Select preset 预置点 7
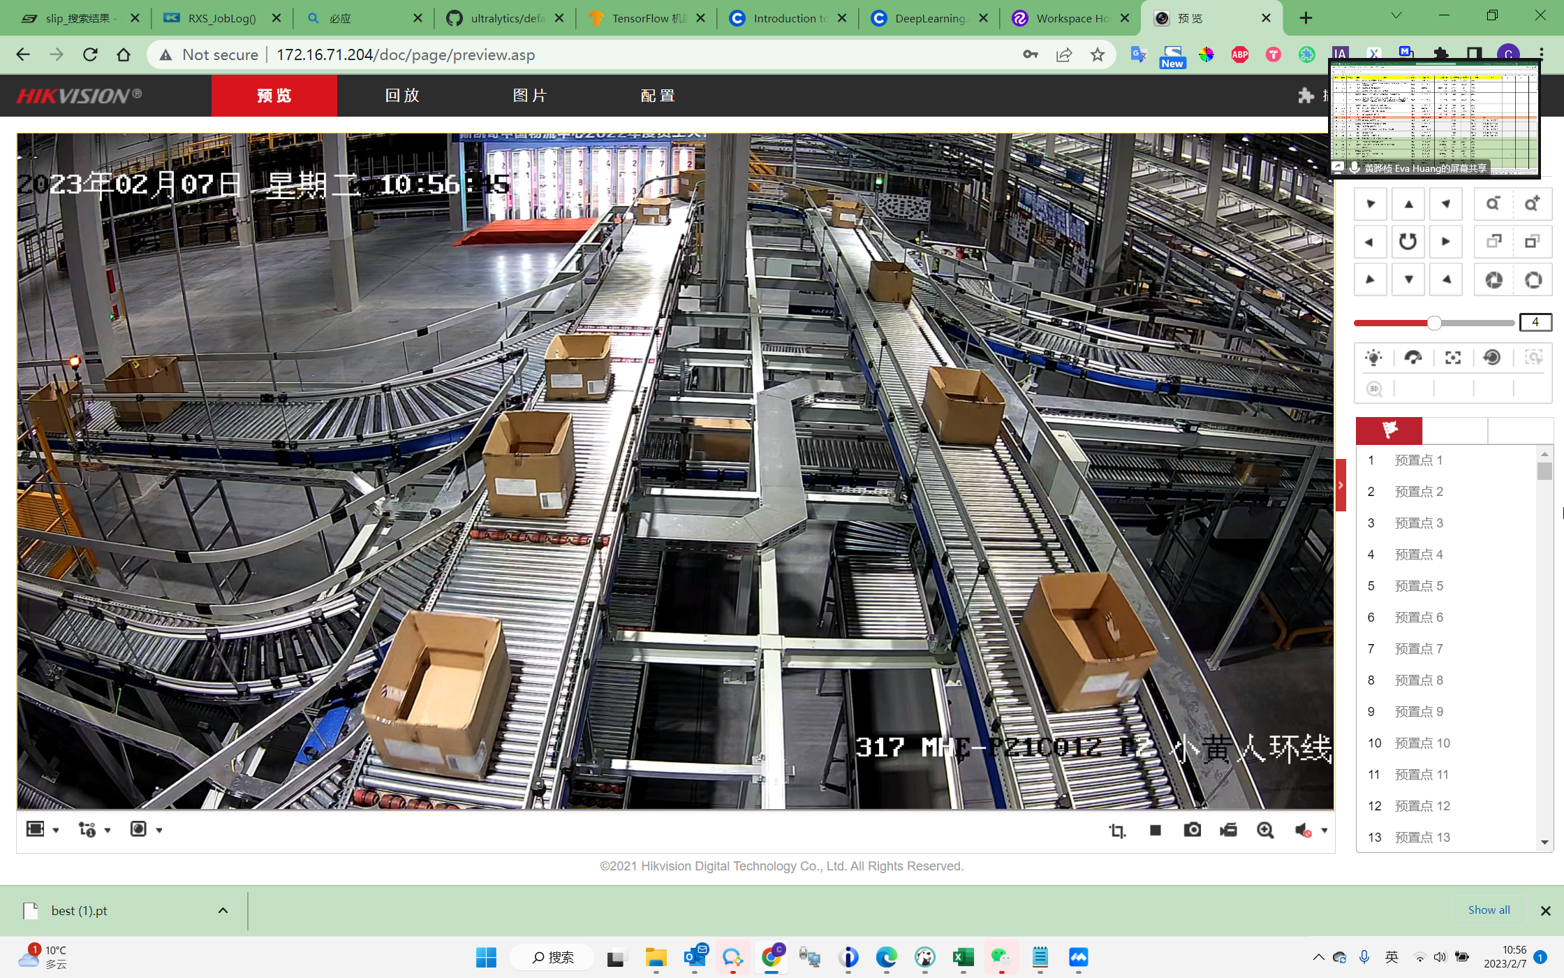The width and height of the screenshot is (1564, 978). [x=1445, y=649]
